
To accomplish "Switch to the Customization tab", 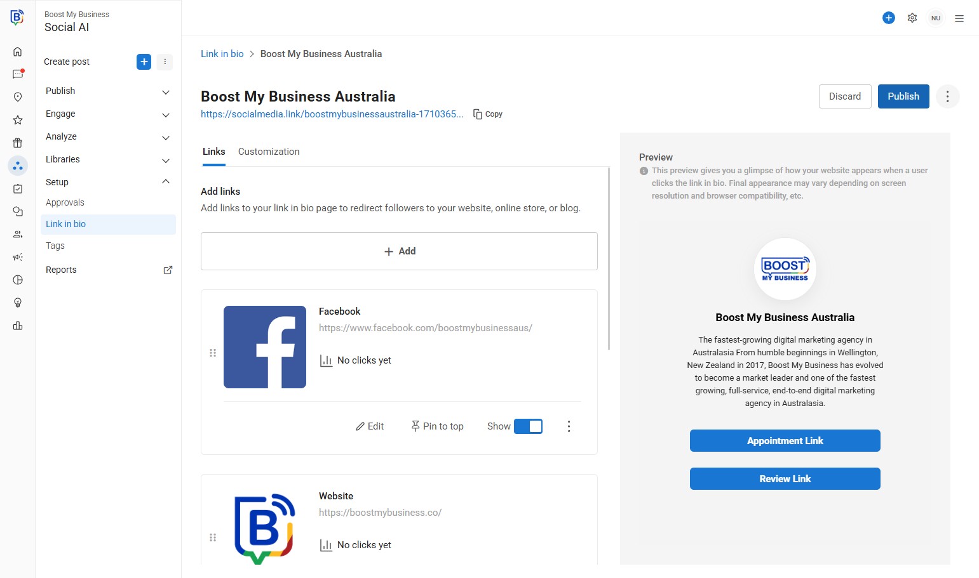I will coord(269,152).
